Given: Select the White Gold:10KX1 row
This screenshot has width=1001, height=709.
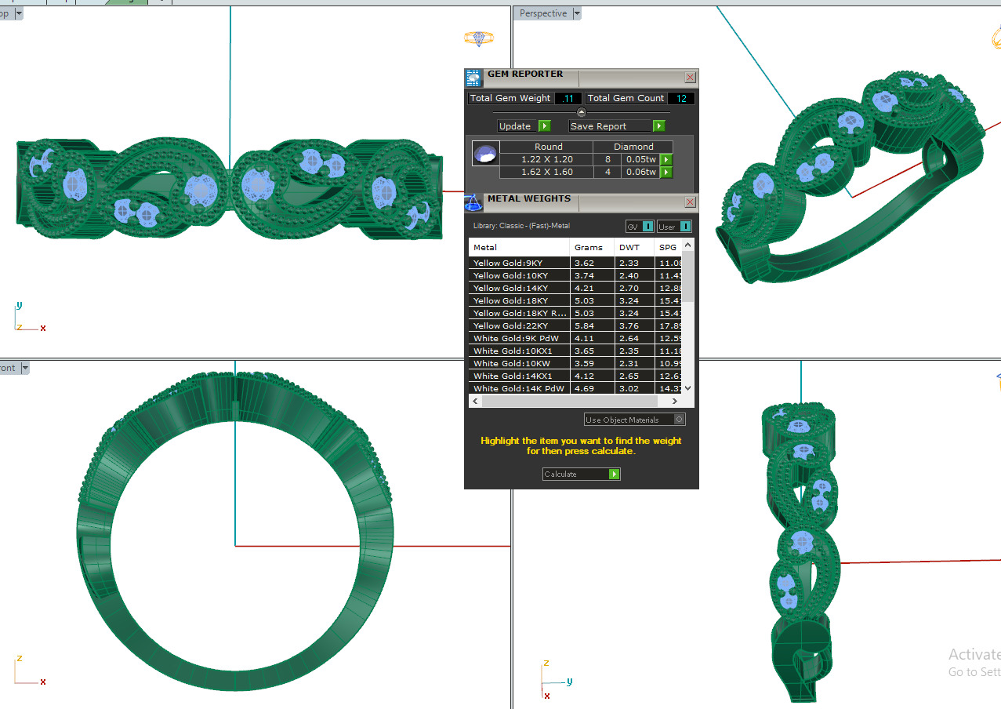Looking at the screenshot, I should pyautogui.click(x=575, y=351).
